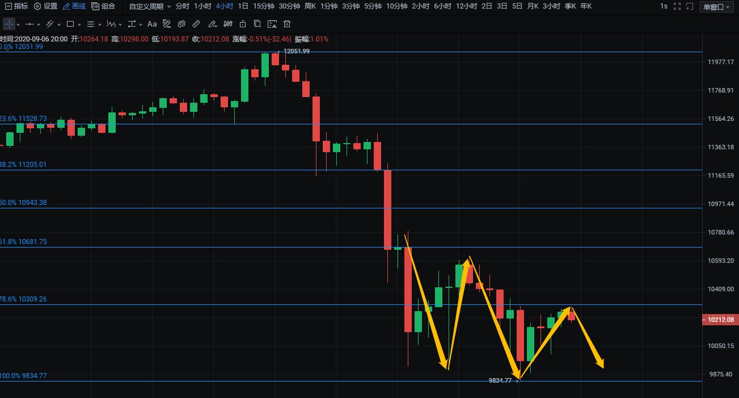Switch to the 5日 timeframe

(x=517, y=6)
